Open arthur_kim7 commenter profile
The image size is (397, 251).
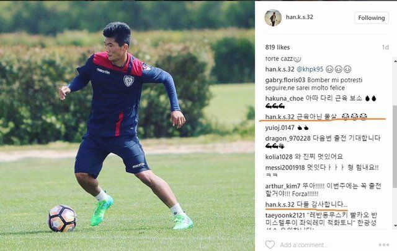pyautogui.click(x=283, y=186)
